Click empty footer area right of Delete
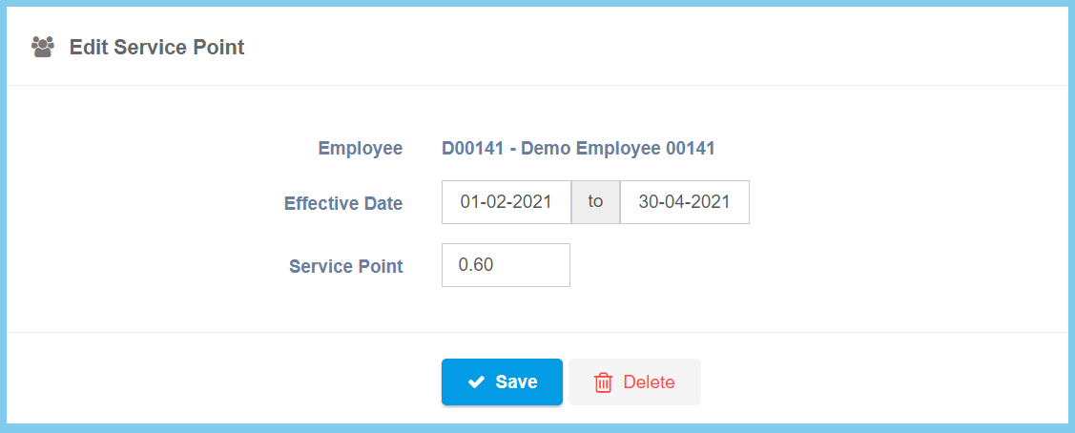Screen dimensions: 1075x433 point(878,381)
